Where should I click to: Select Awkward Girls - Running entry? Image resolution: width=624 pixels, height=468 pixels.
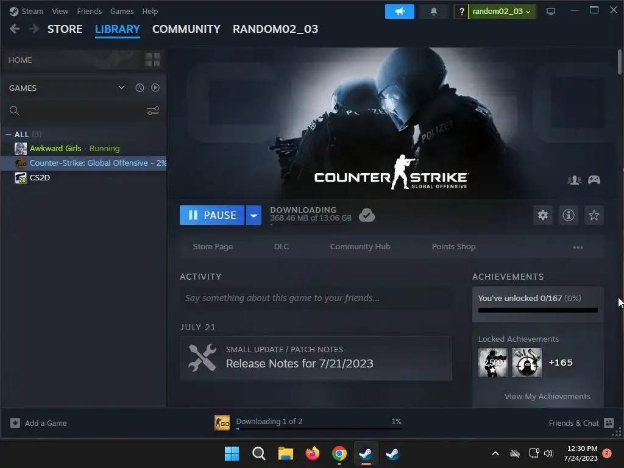click(83, 149)
